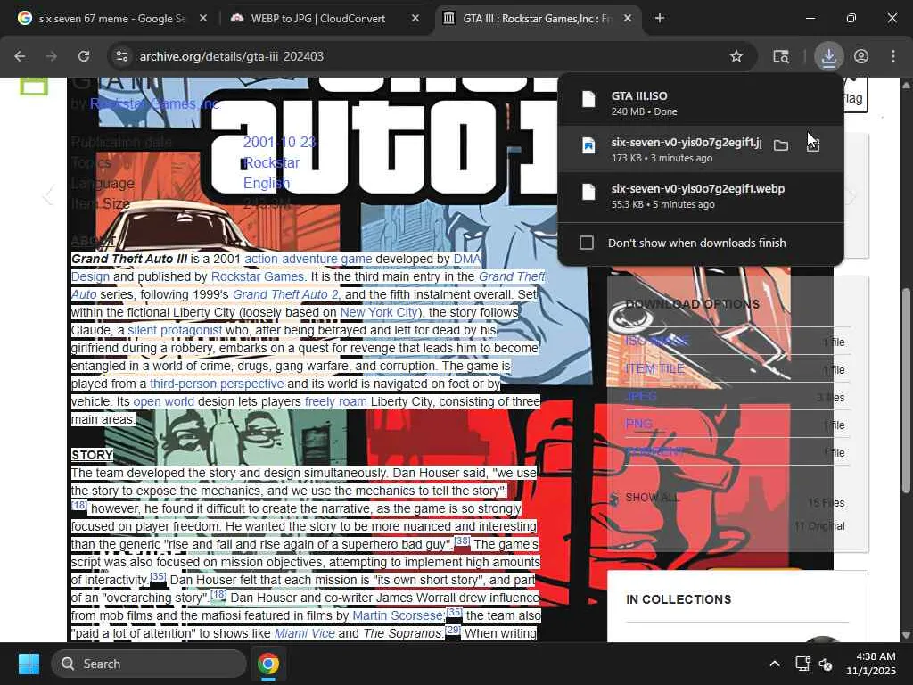Select the PNG download option
The height and width of the screenshot is (685, 913).
click(x=638, y=424)
